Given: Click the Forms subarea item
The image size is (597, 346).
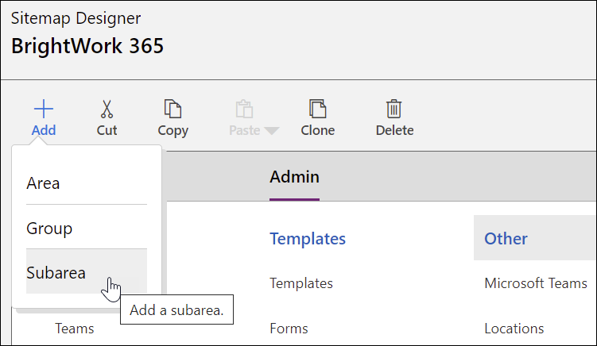Looking at the screenshot, I should (x=289, y=329).
